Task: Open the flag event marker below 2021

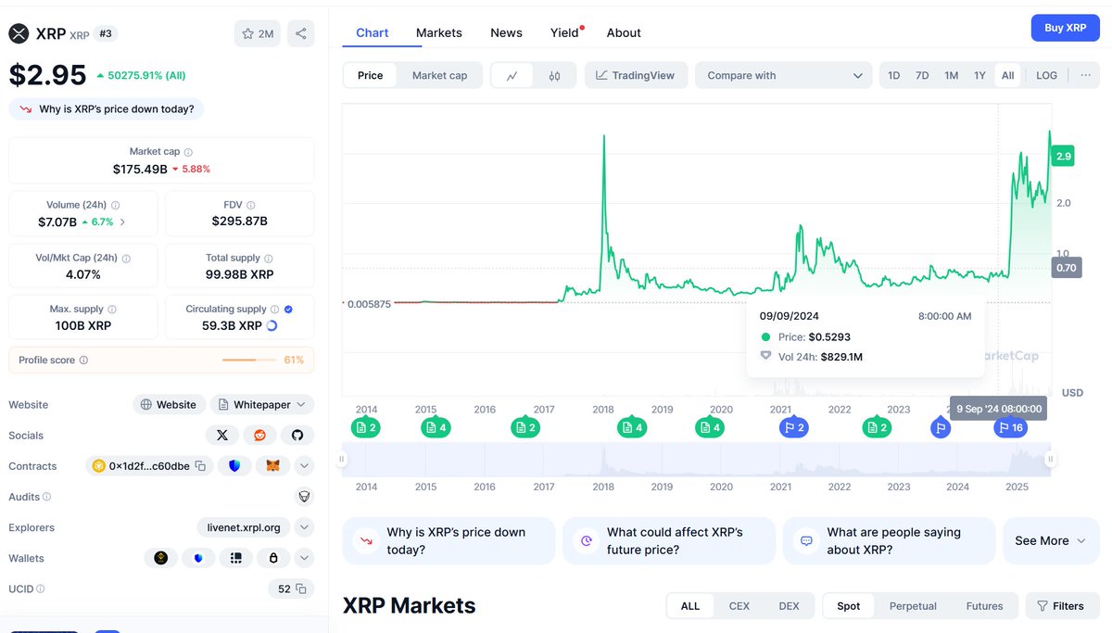Action: [x=794, y=427]
